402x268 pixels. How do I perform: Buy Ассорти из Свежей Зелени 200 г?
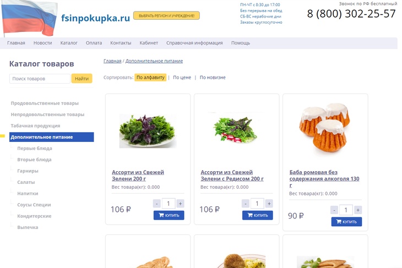[x=169, y=215]
